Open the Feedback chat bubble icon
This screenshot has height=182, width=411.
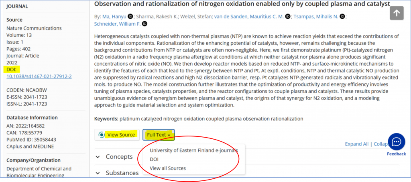click(397, 142)
